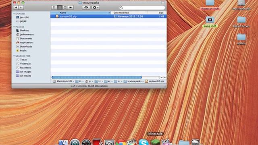Open Public folder in sidebar
This screenshot has width=258, height=145.
[x=21, y=51]
